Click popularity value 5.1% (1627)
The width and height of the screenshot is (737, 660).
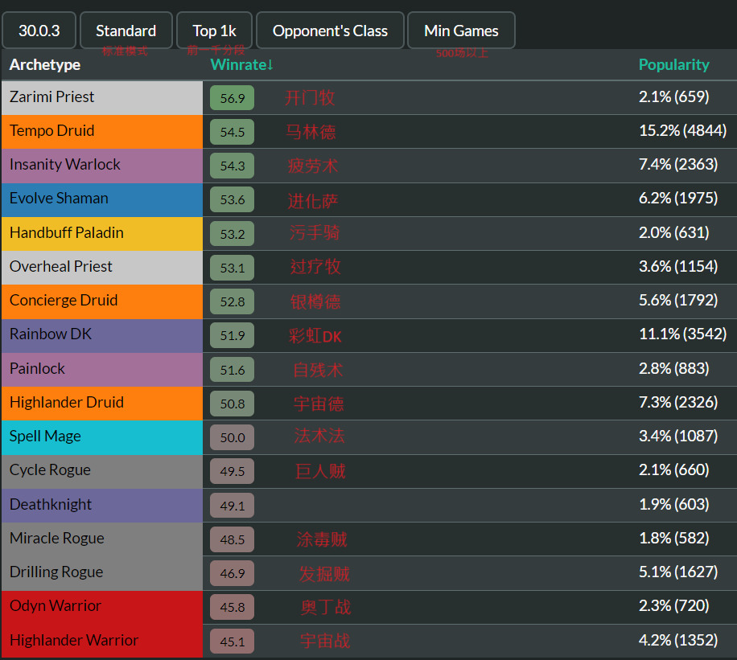(677, 572)
